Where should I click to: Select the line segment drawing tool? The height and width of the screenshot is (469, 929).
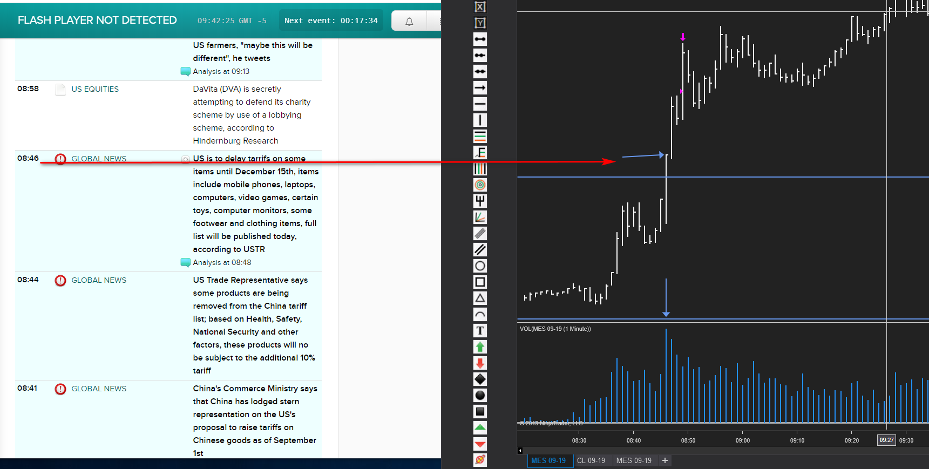click(480, 39)
